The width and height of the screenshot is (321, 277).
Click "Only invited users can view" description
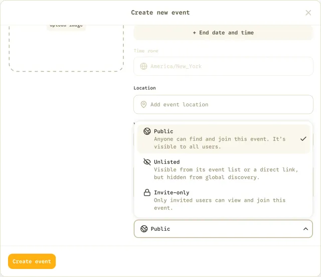[x=220, y=204]
